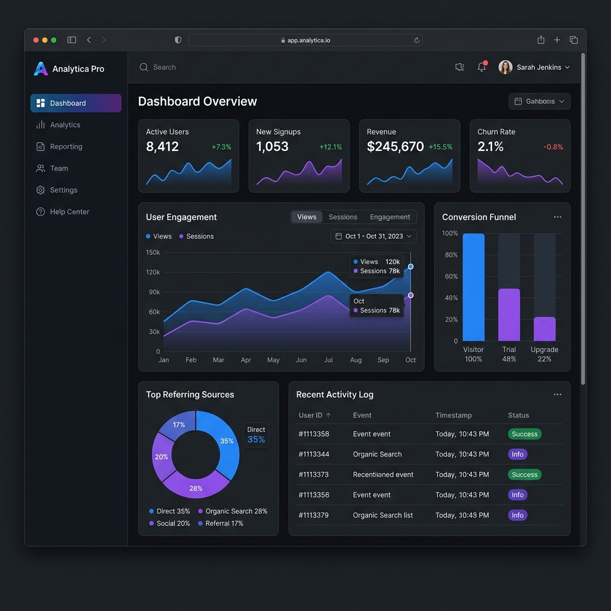Open the options menu on Conversion Funnel

(x=558, y=217)
